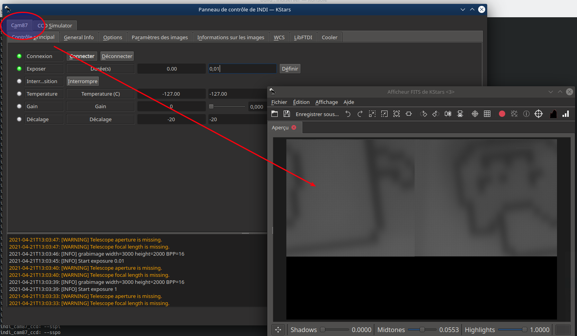The width and height of the screenshot is (577, 336).
Task: Click the Highlights slider
Action: 512,330
